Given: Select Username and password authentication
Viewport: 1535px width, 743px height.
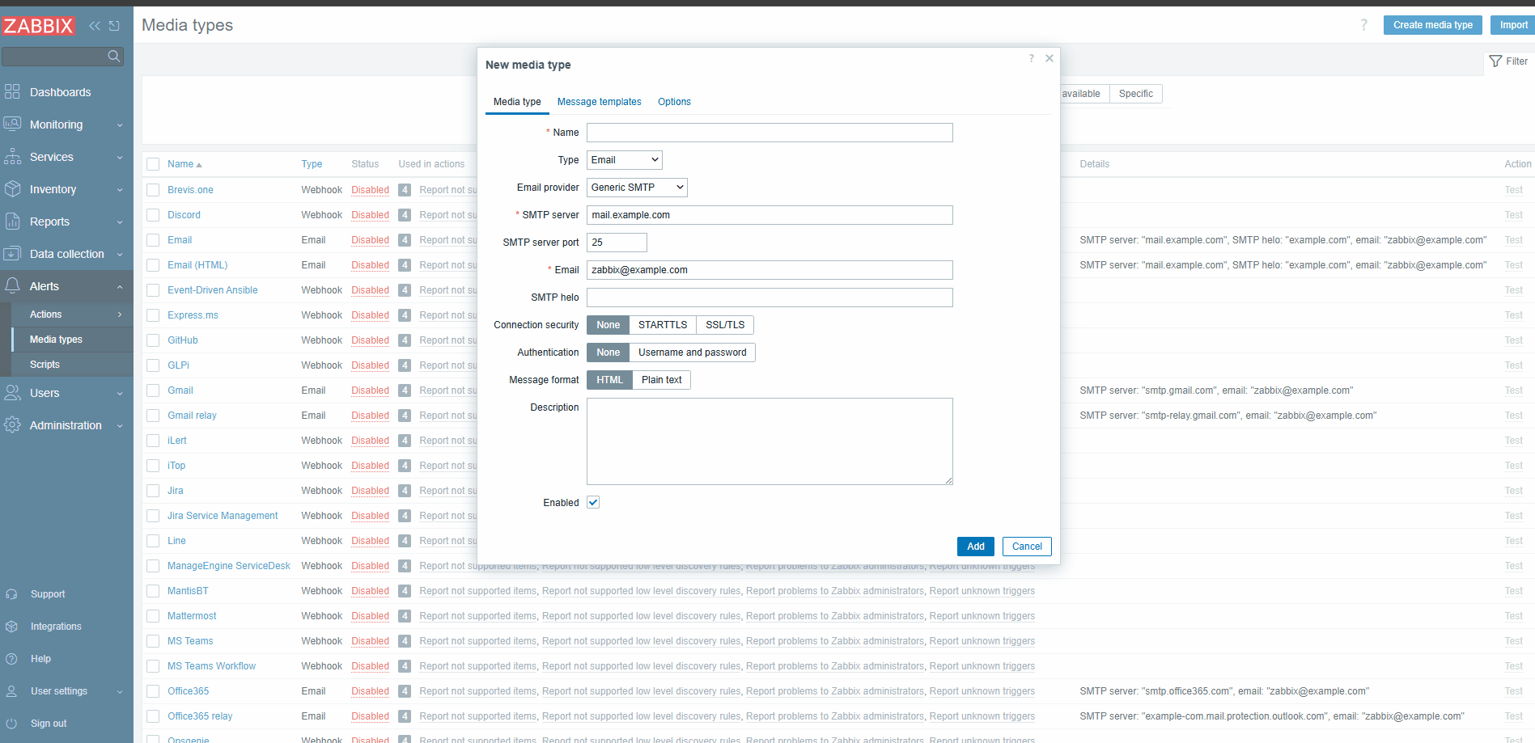Looking at the screenshot, I should click(692, 353).
